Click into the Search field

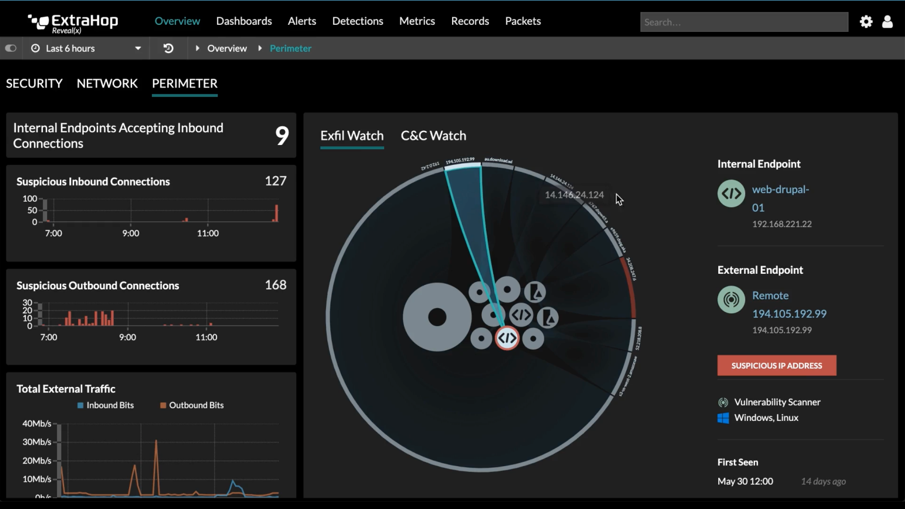tap(743, 22)
